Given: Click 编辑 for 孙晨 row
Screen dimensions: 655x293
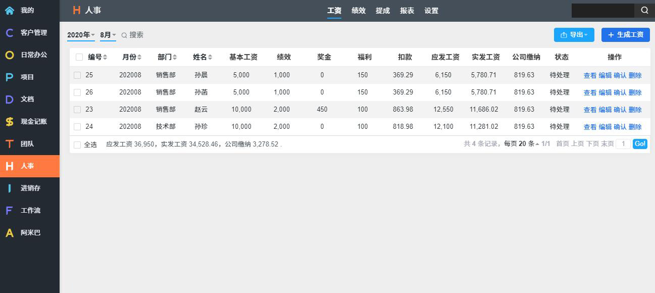Looking at the screenshot, I should (x=605, y=76).
